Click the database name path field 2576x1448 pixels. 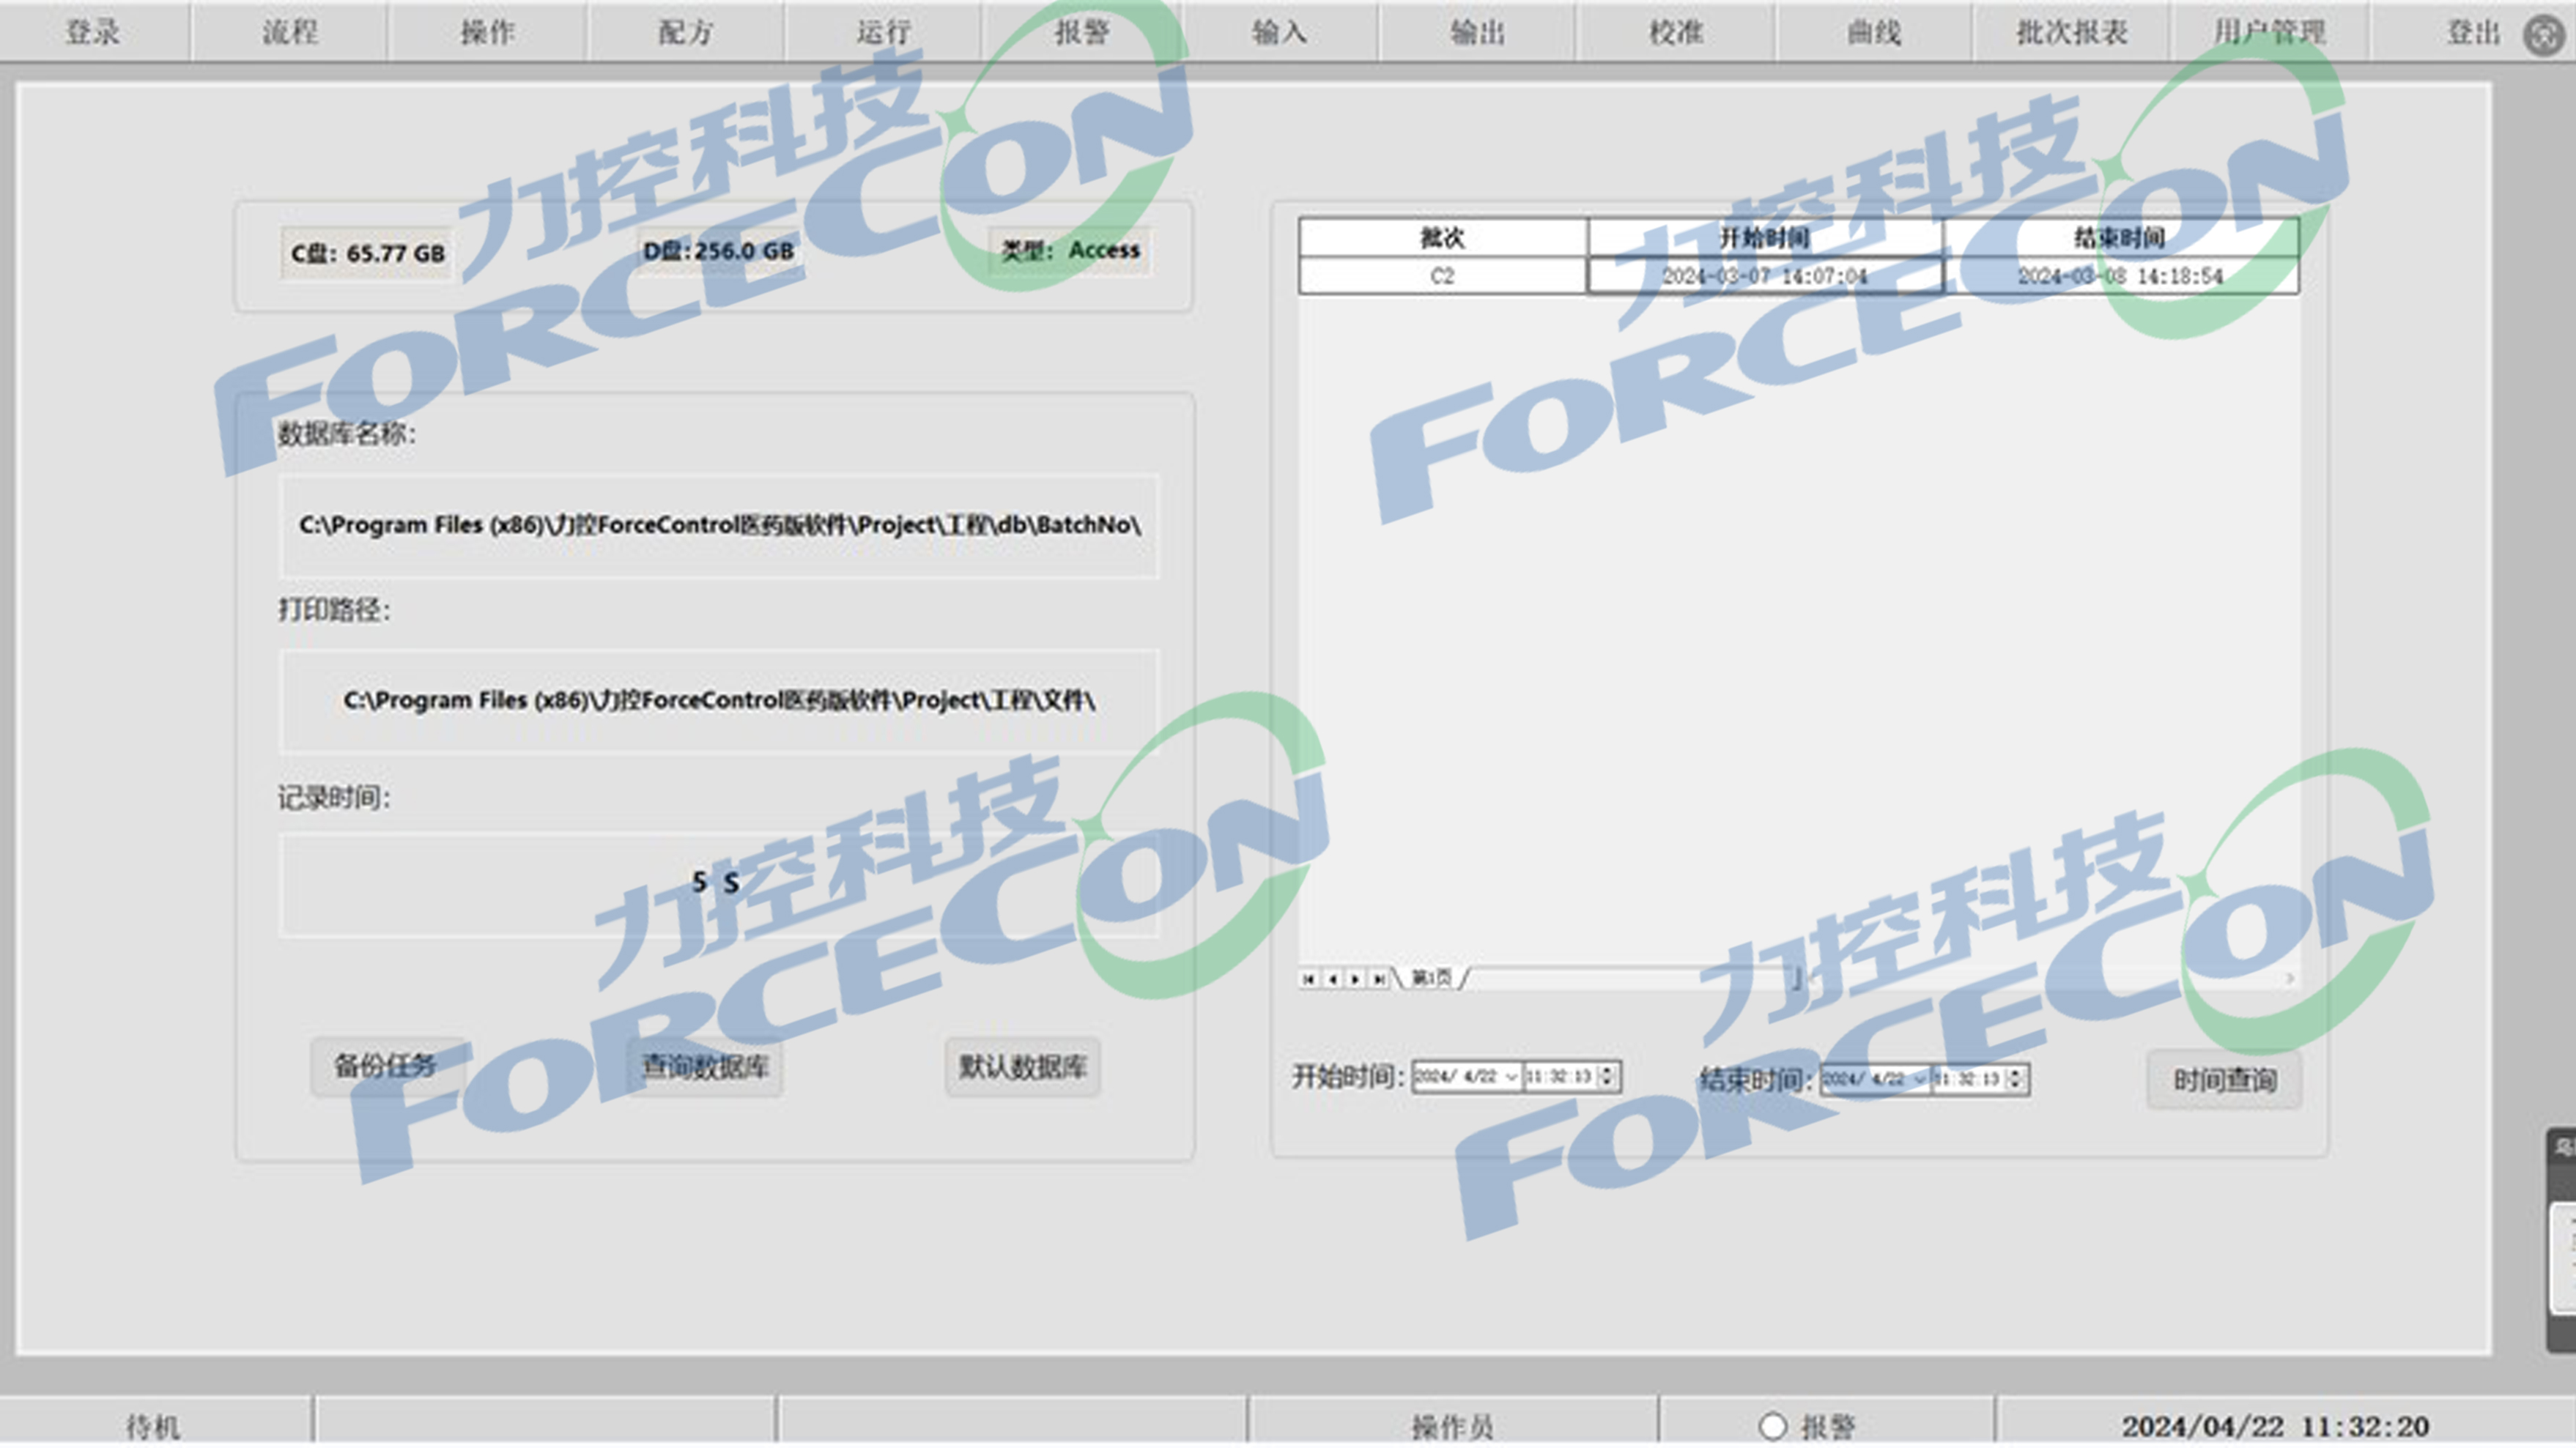click(719, 525)
